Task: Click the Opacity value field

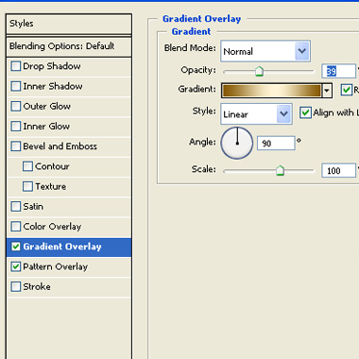Action: 338,71
